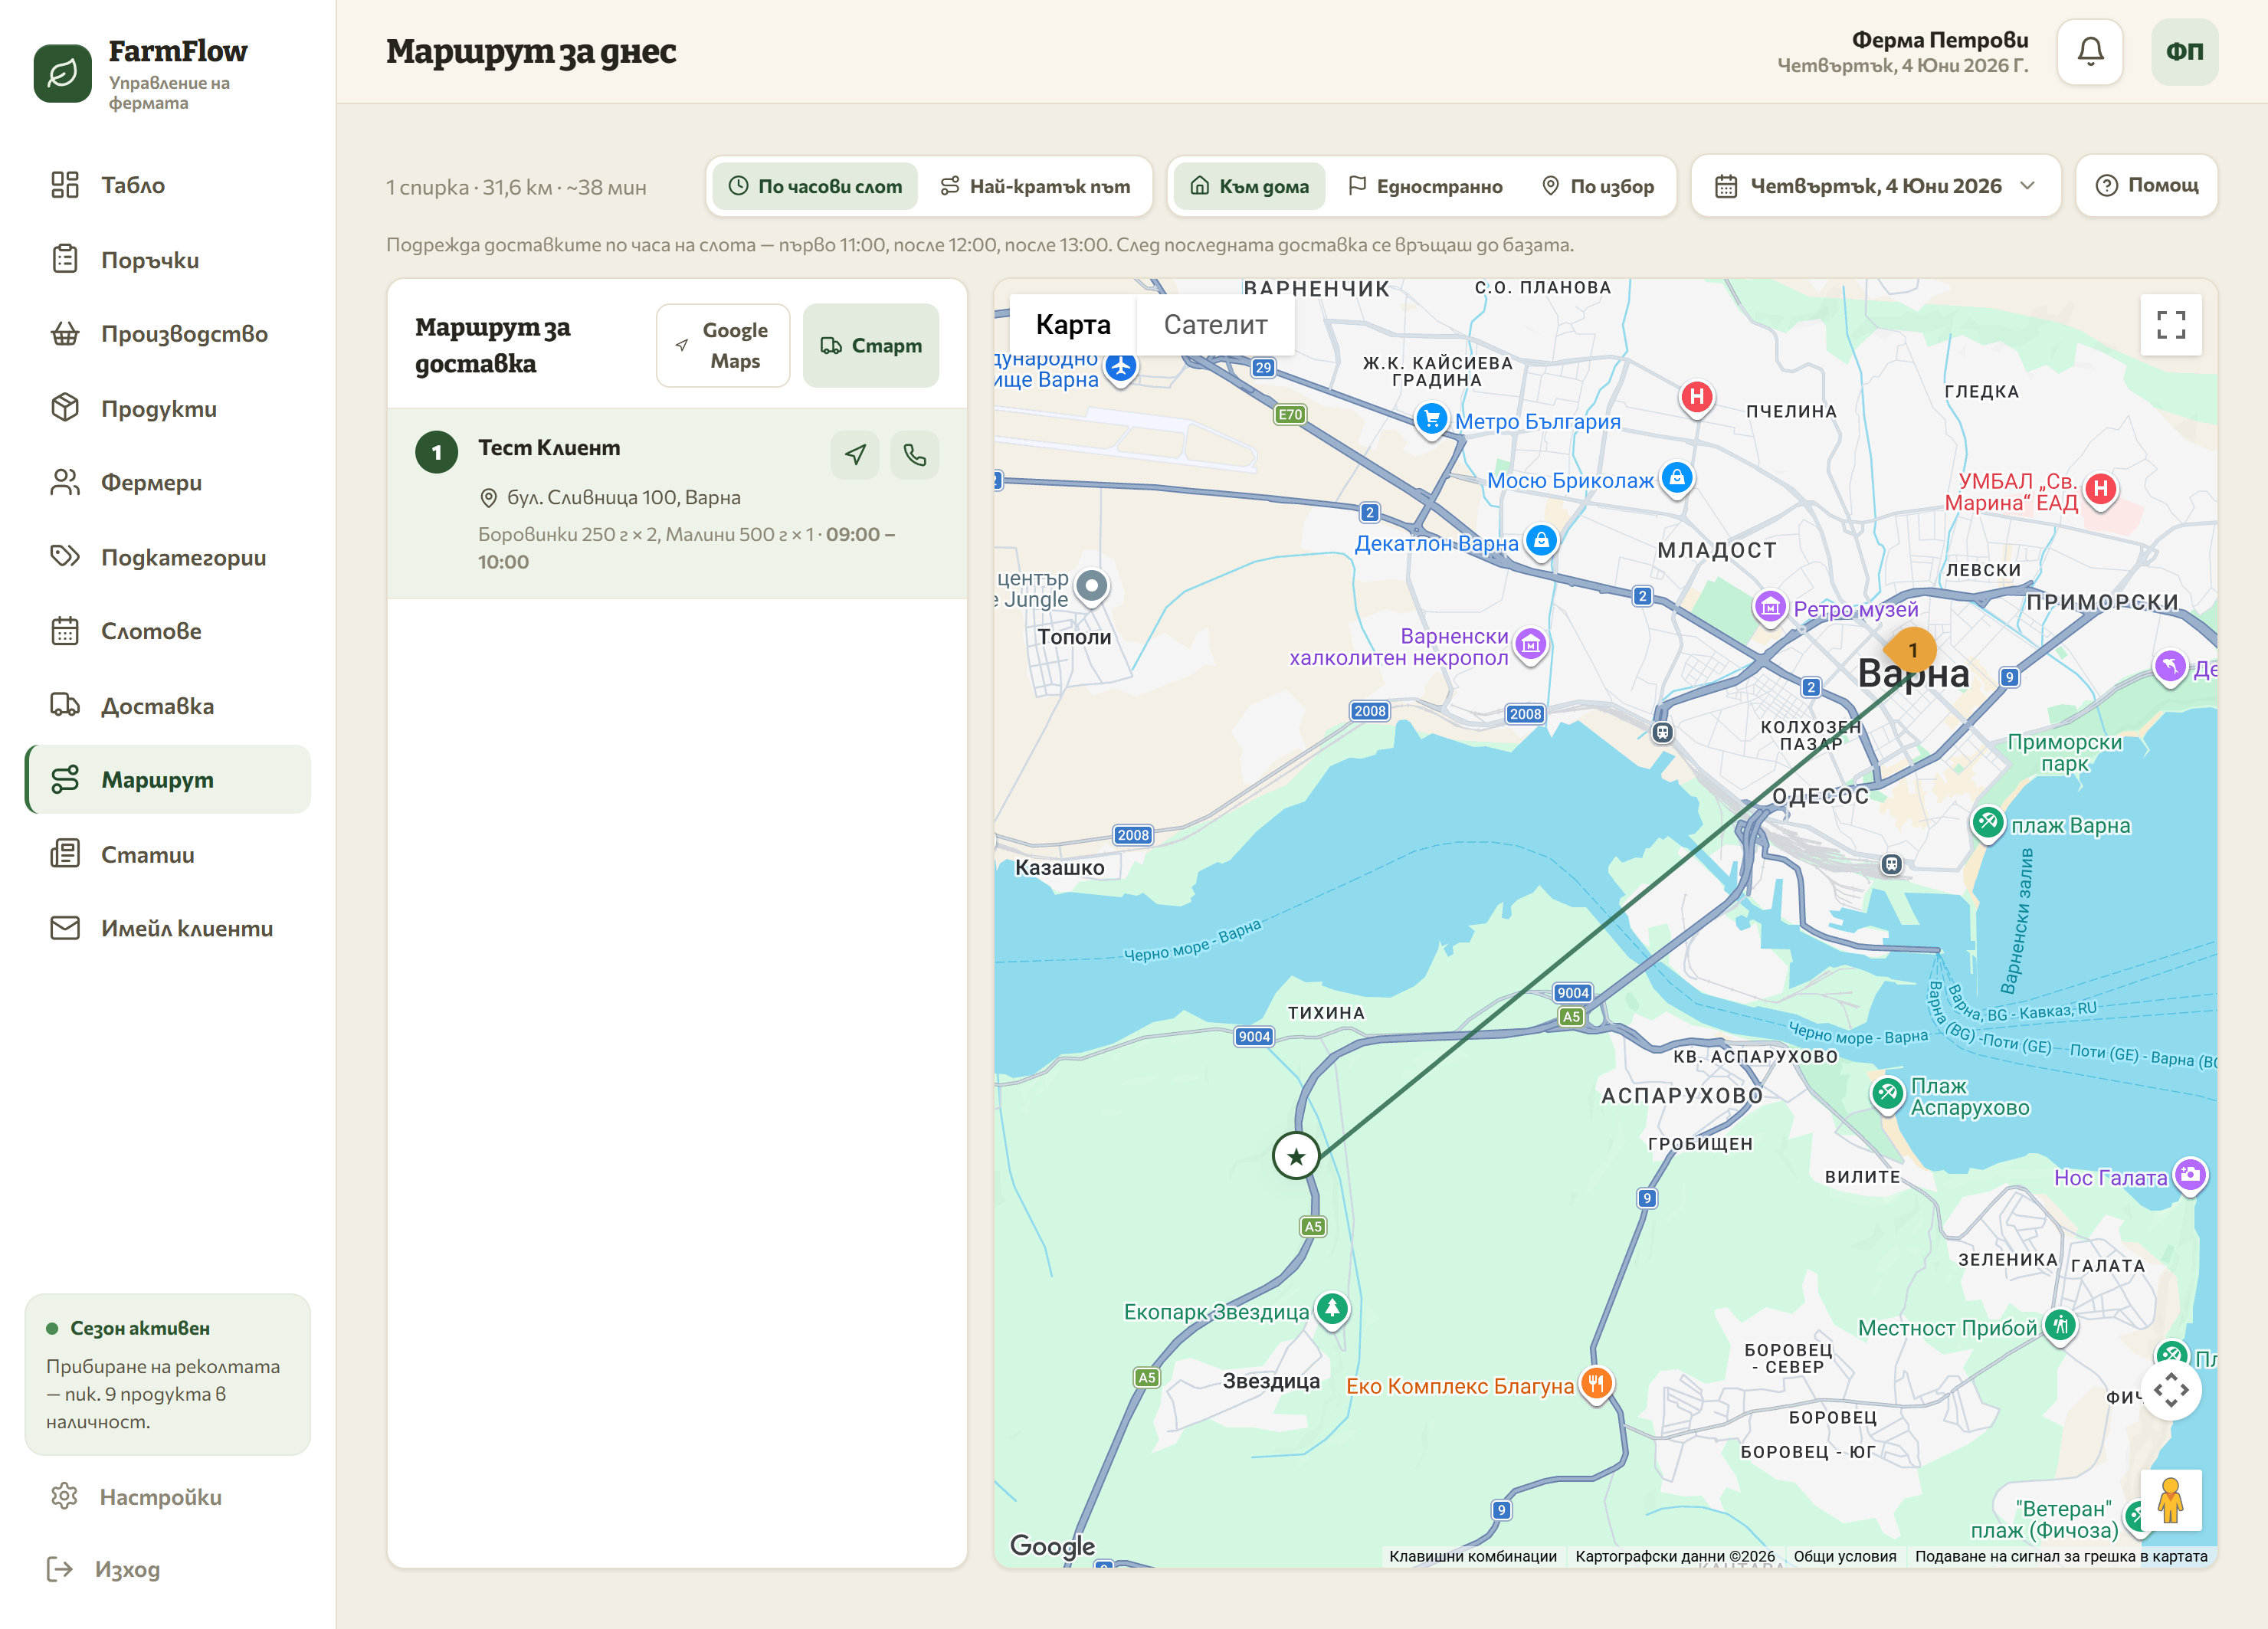
Task: Select Към дома route ending
Action: click(1249, 186)
